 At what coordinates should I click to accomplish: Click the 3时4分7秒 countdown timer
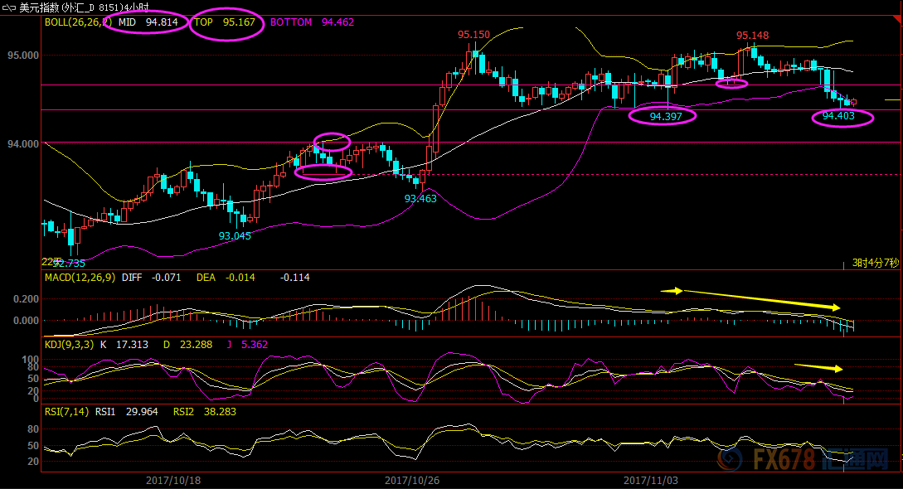875,263
